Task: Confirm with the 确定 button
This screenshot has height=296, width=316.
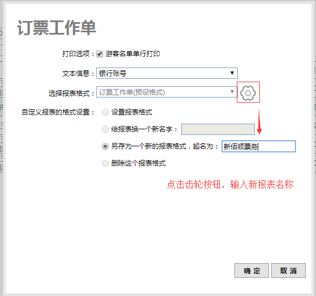Action: [251, 270]
